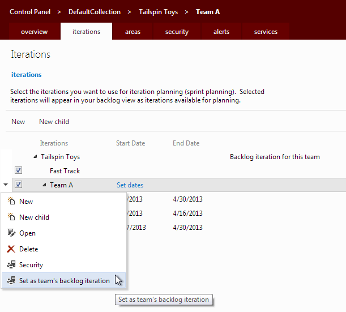Click the New icon in context menu
Viewport: 346px width, 312px height.
[11, 202]
